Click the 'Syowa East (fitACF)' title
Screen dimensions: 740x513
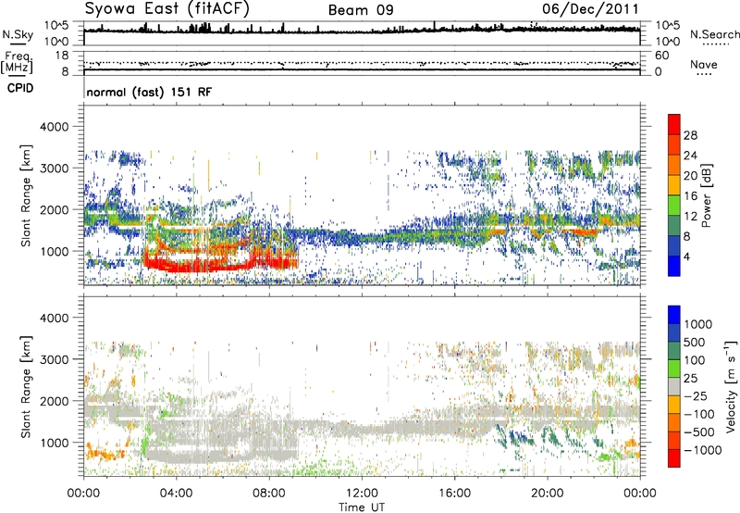pyautogui.click(x=167, y=9)
